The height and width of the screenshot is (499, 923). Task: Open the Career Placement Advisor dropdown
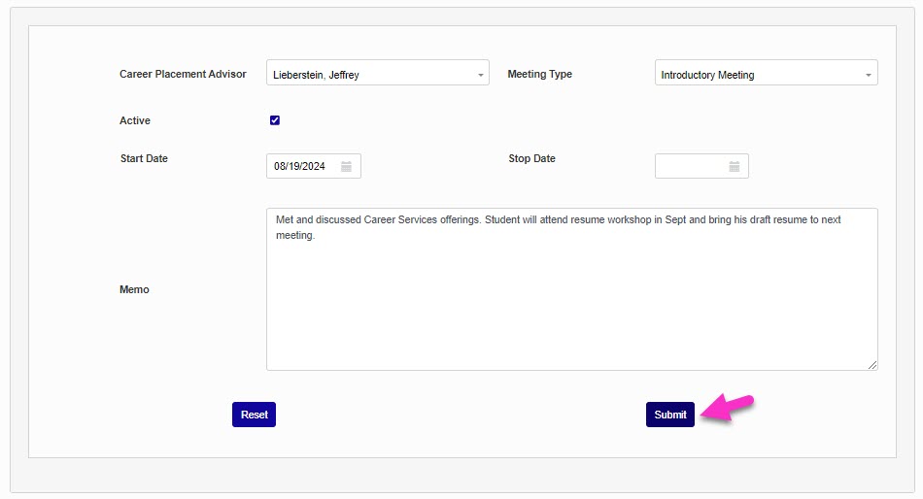[377, 73]
